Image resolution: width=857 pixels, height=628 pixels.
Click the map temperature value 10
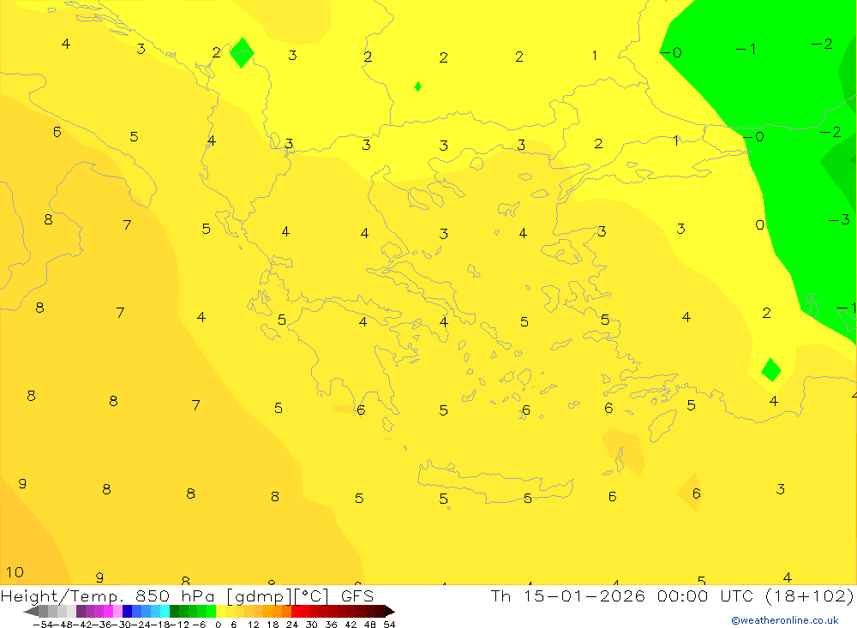[x=15, y=572]
